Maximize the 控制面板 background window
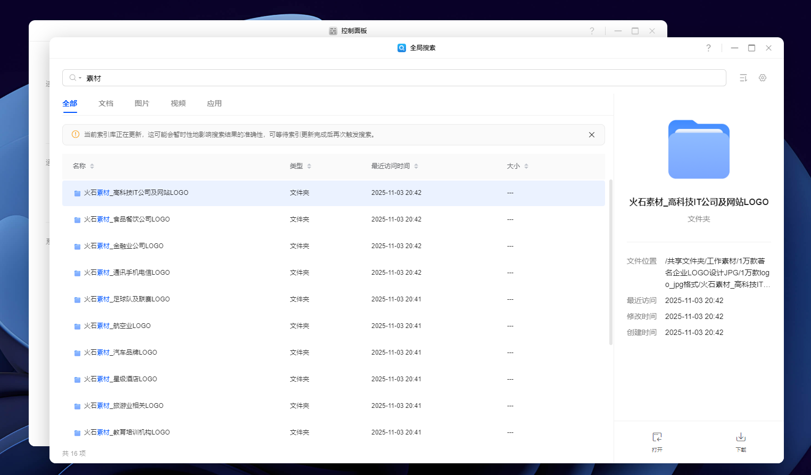Screen dimensions: 811x475 (x=635, y=31)
